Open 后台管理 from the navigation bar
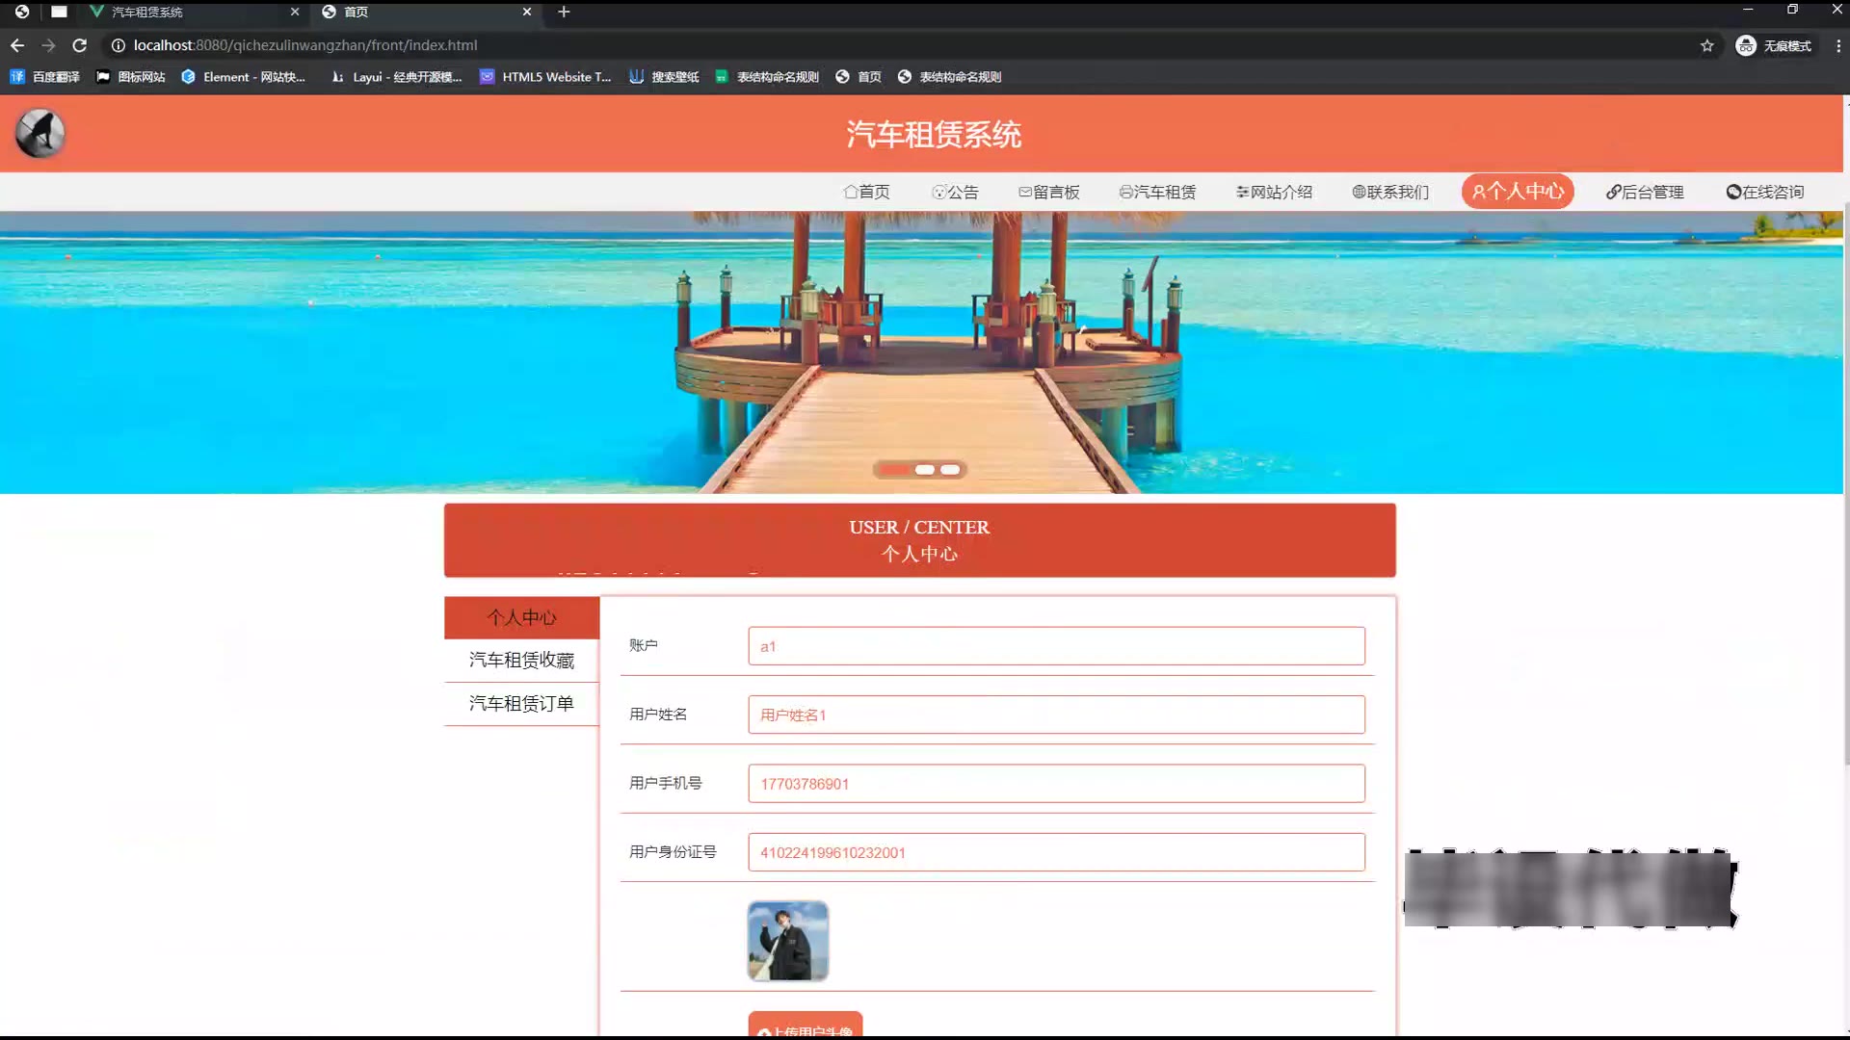 point(1645,192)
